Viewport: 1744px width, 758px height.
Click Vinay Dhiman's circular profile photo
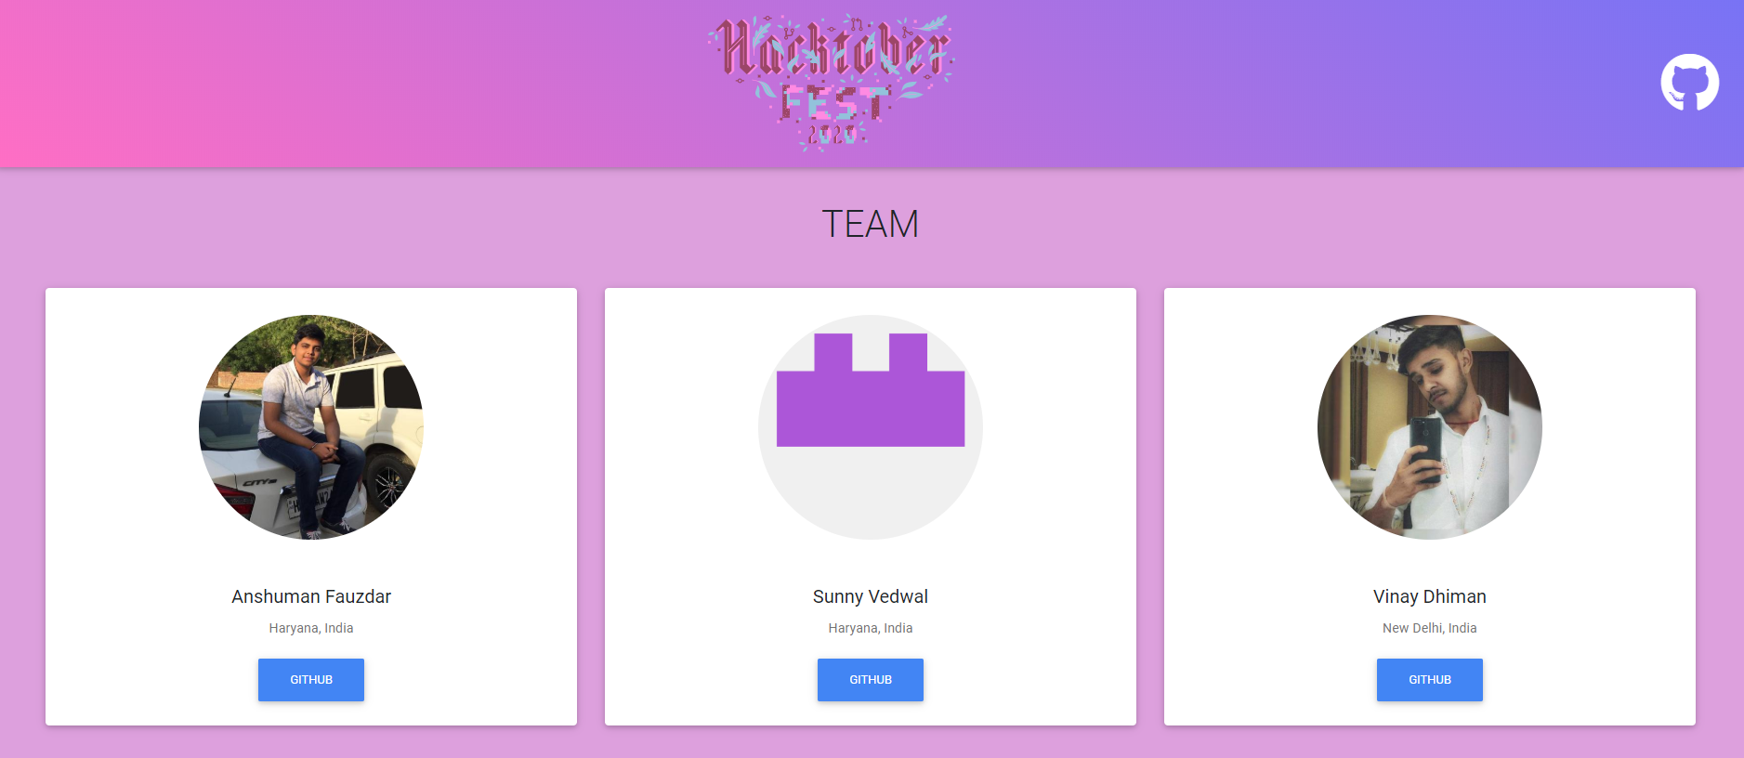tap(1430, 427)
